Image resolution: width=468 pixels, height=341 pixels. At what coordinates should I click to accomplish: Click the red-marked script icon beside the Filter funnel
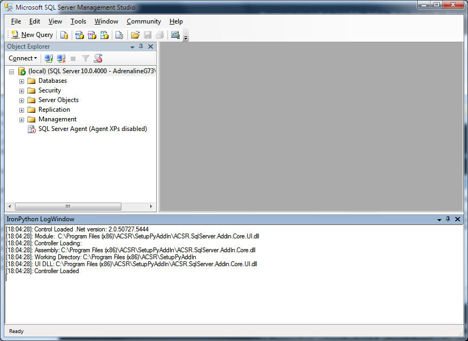[x=98, y=58]
